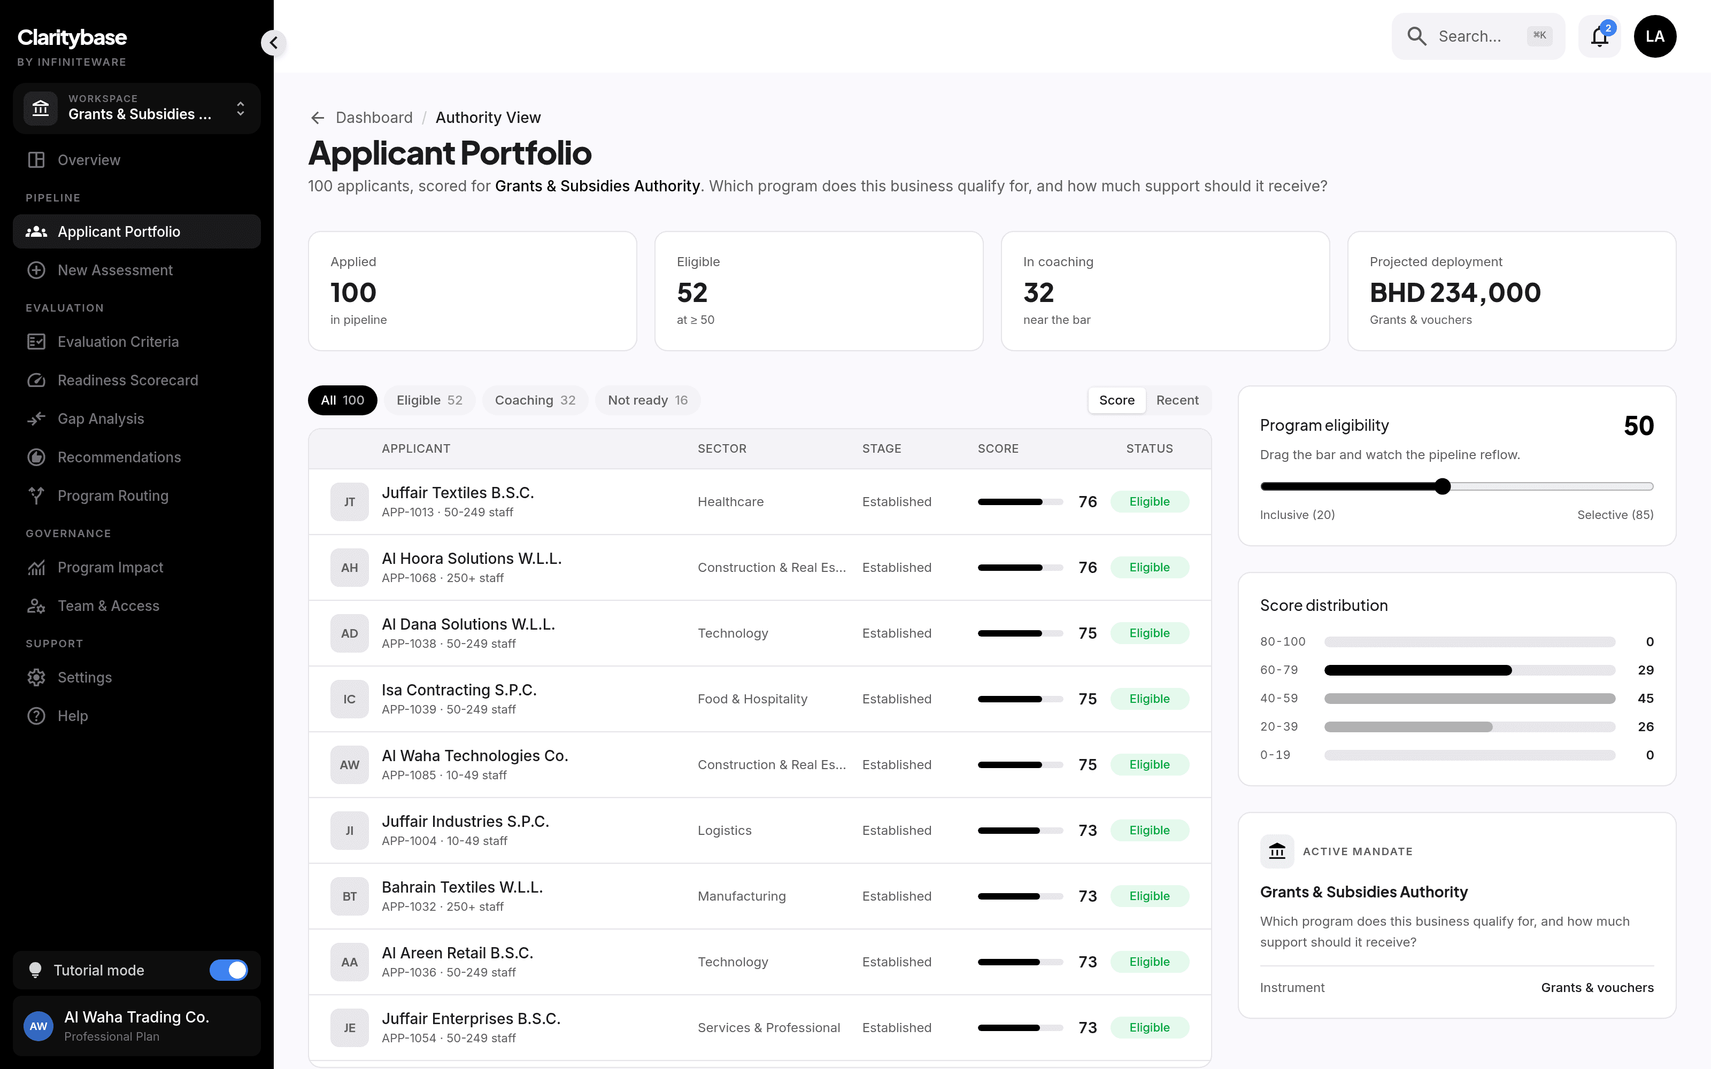1711x1069 pixels.
Task: Expand the Grants & Subsidies workspace selector
Action: pos(136,108)
